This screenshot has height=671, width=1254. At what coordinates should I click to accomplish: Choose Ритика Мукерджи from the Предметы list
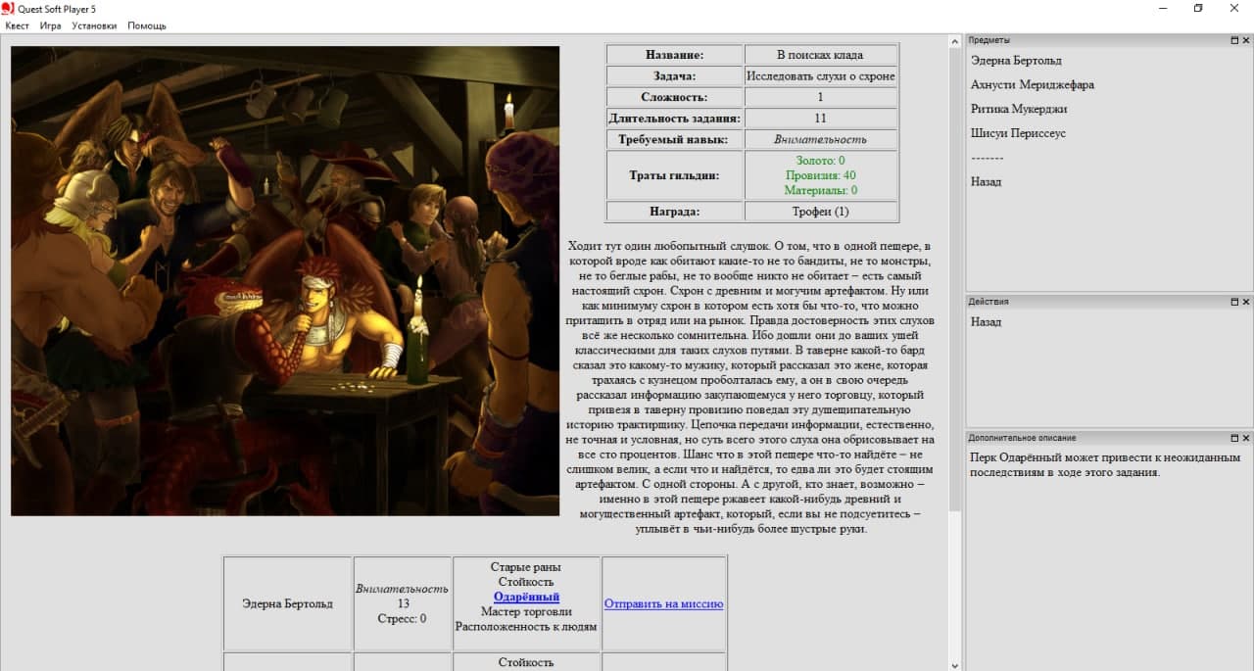coord(1019,109)
